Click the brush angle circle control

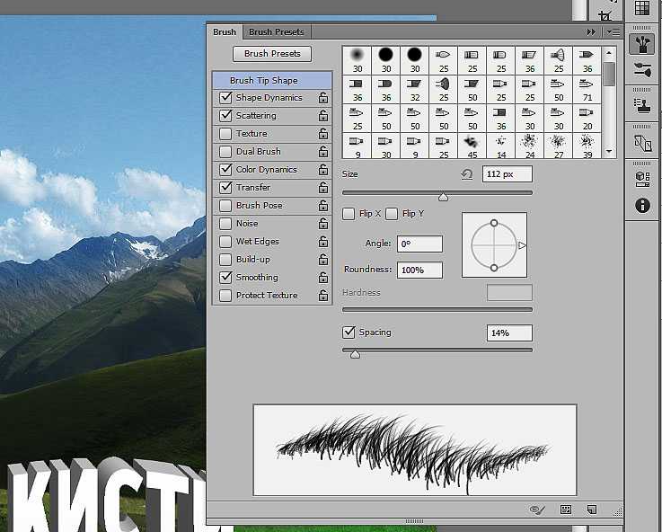[x=494, y=245]
